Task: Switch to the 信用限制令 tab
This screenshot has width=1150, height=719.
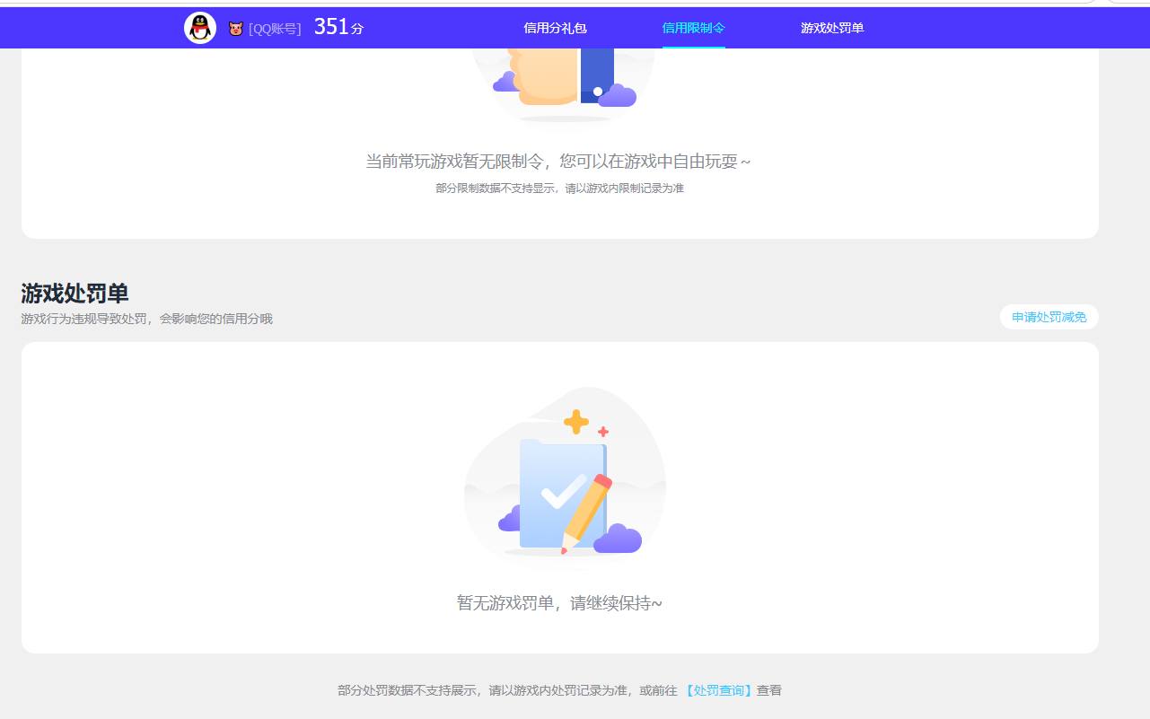Action: [x=693, y=28]
